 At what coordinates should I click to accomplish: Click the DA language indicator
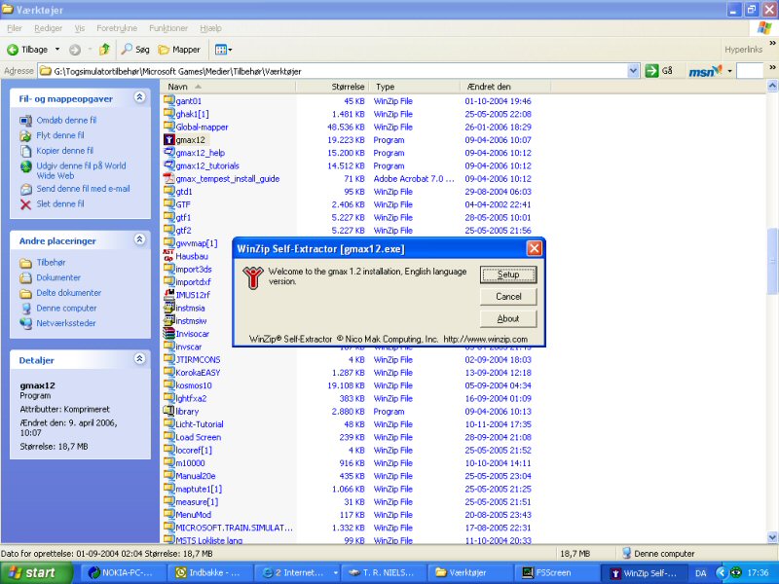tap(701, 573)
